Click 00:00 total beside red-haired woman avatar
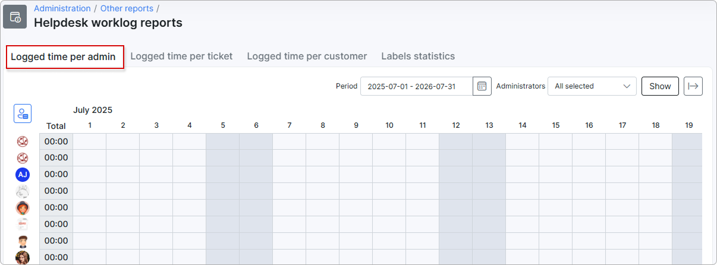717x265 pixels. tap(56, 208)
